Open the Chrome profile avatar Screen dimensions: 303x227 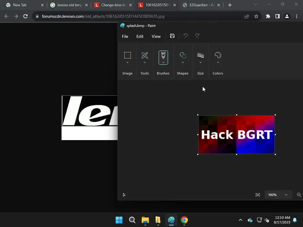pyautogui.click(x=287, y=17)
